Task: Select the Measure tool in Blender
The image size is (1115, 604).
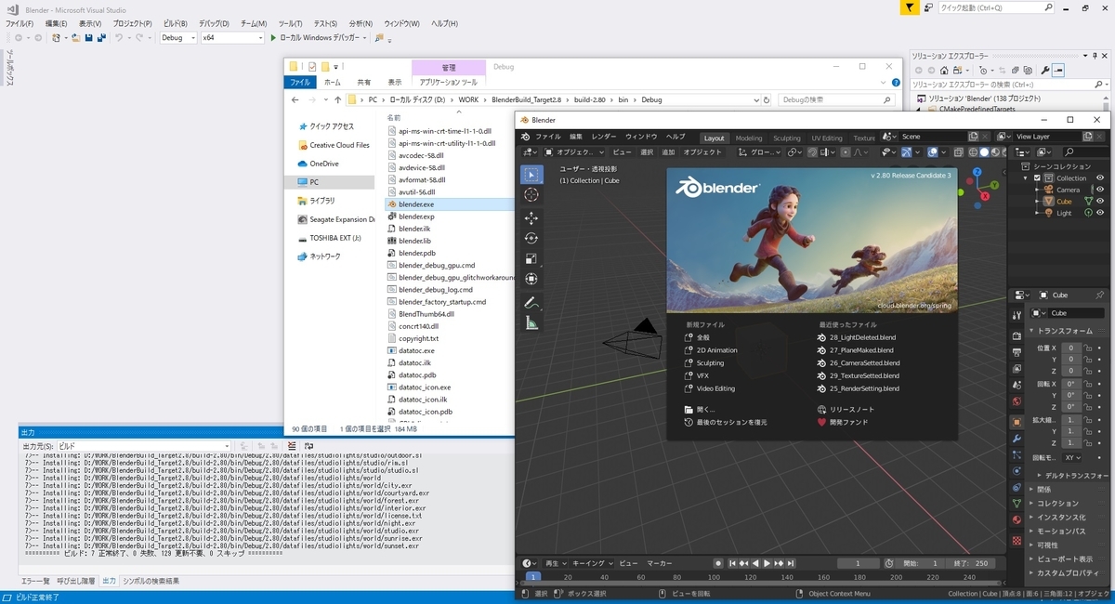Action: click(x=531, y=323)
